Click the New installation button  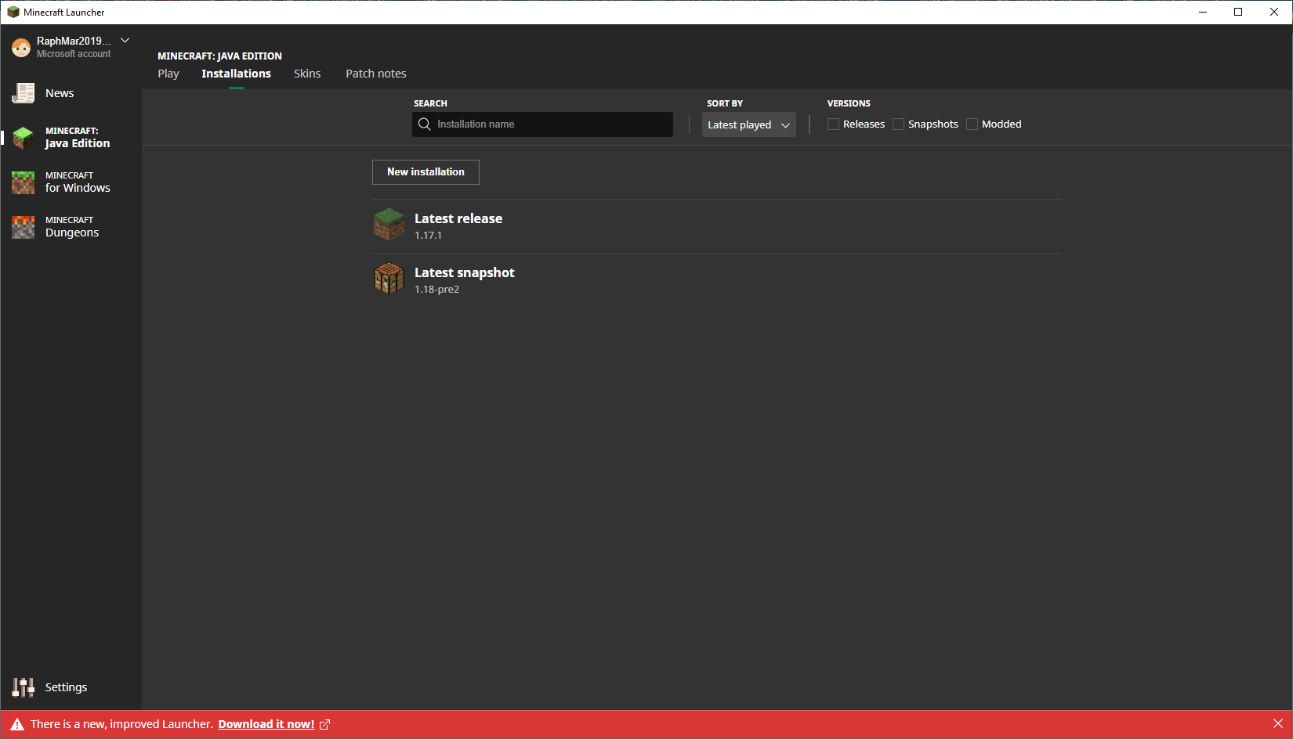click(x=426, y=172)
